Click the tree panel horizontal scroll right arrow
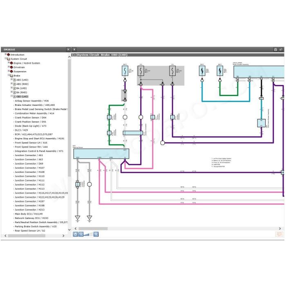This screenshot has height=286, width=286. [x=63, y=236]
